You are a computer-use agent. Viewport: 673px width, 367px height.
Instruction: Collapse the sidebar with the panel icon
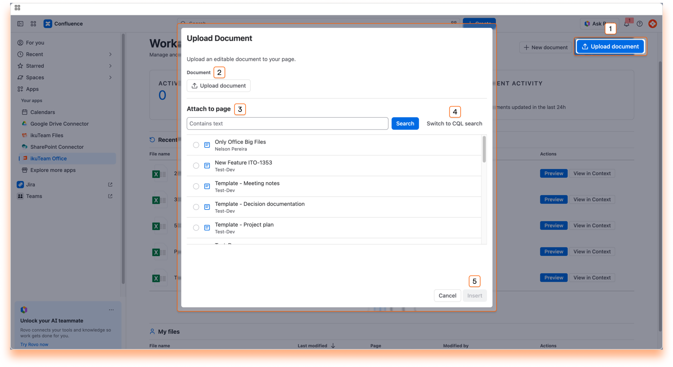(x=20, y=24)
